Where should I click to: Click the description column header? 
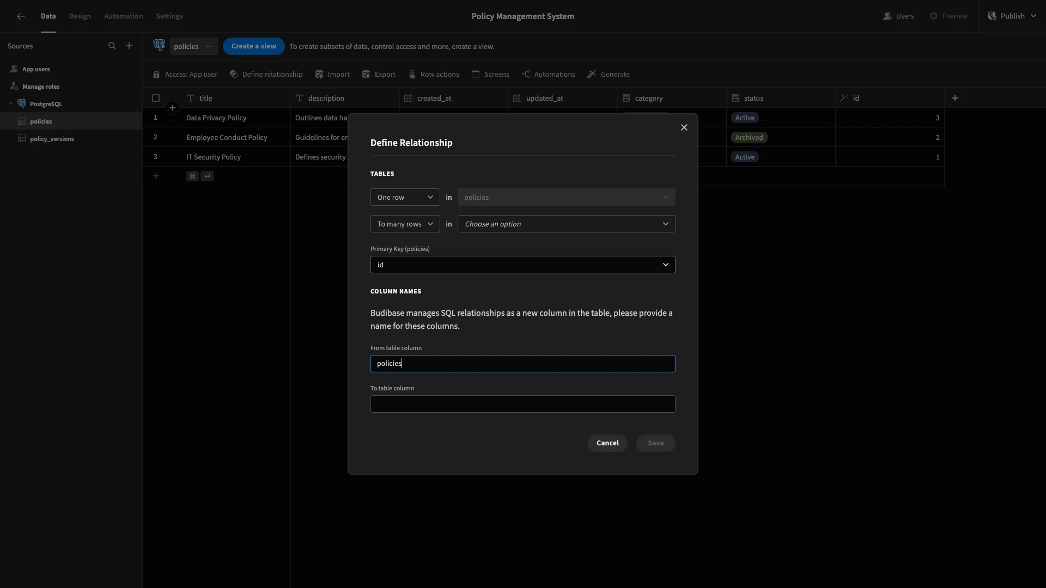click(x=344, y=99)
